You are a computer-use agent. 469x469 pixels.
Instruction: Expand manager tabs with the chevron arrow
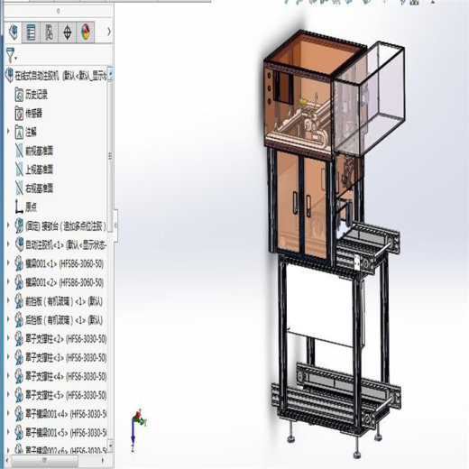tap(109, 32)
